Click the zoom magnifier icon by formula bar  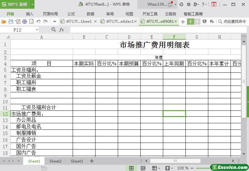pyautogui.click(x=54, y=29)
